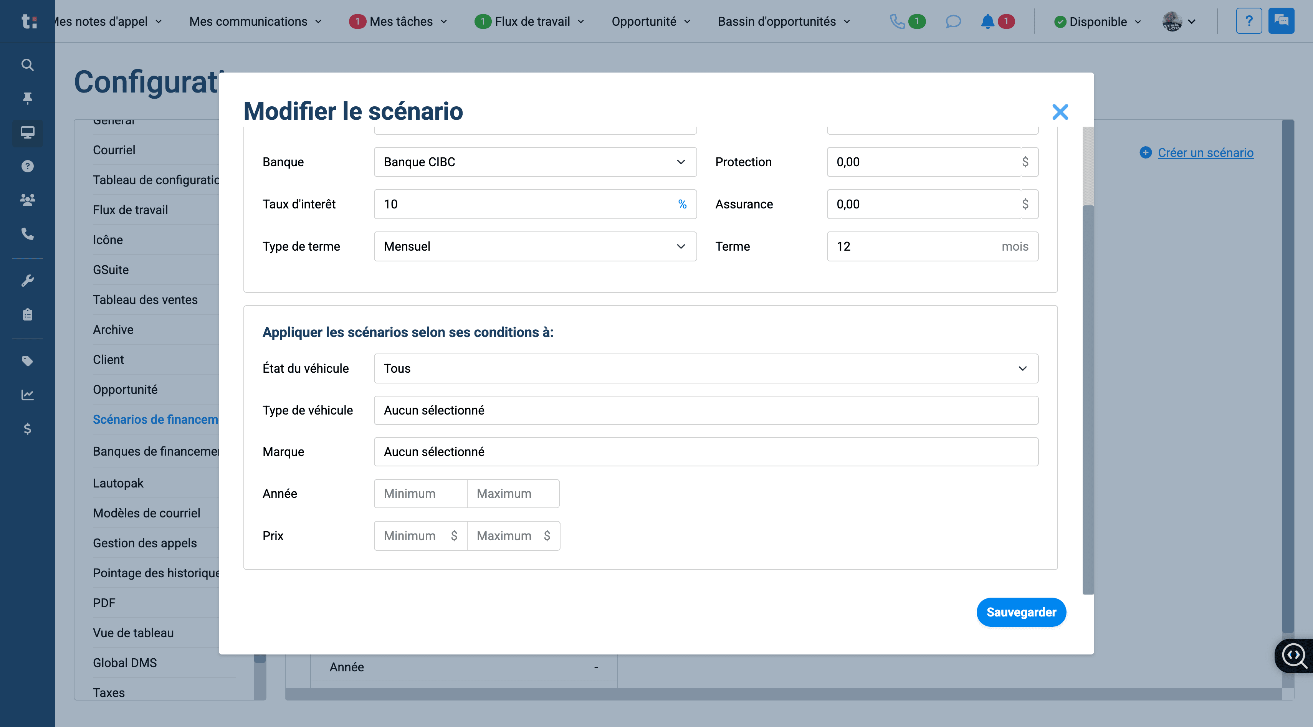Click the Assurance amount field
Image resolution: width=1313 pixels, height=727 pixels.
932,204
